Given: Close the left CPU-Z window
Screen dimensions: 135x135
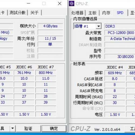Looking at the screenshot, I should click(x=60, y=4).
